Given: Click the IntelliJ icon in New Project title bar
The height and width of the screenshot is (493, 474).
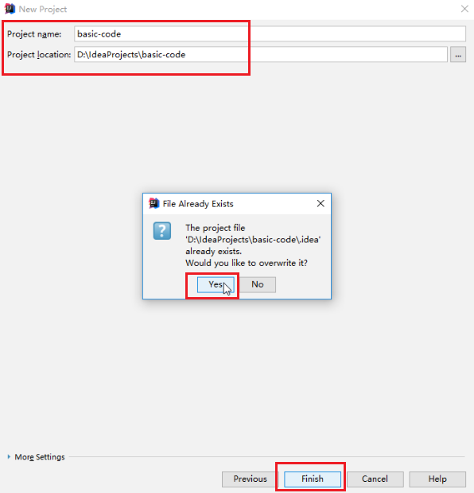Looking at the screenshot, I should (x=10, y=9).
